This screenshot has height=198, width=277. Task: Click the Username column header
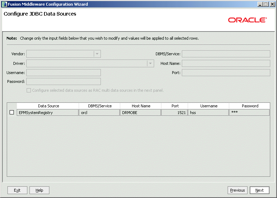(x=208, y=106)
